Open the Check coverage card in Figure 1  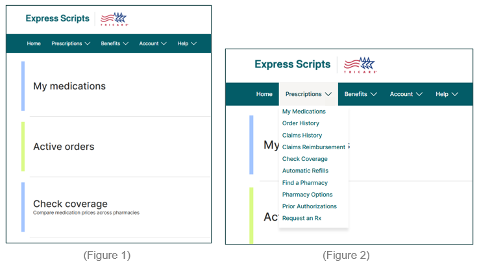pyautogui.click(x=116, y=207)
